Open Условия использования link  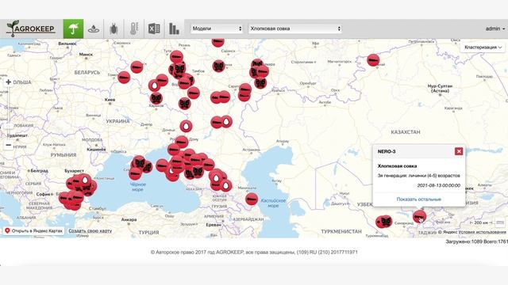[x=482, y=232]
